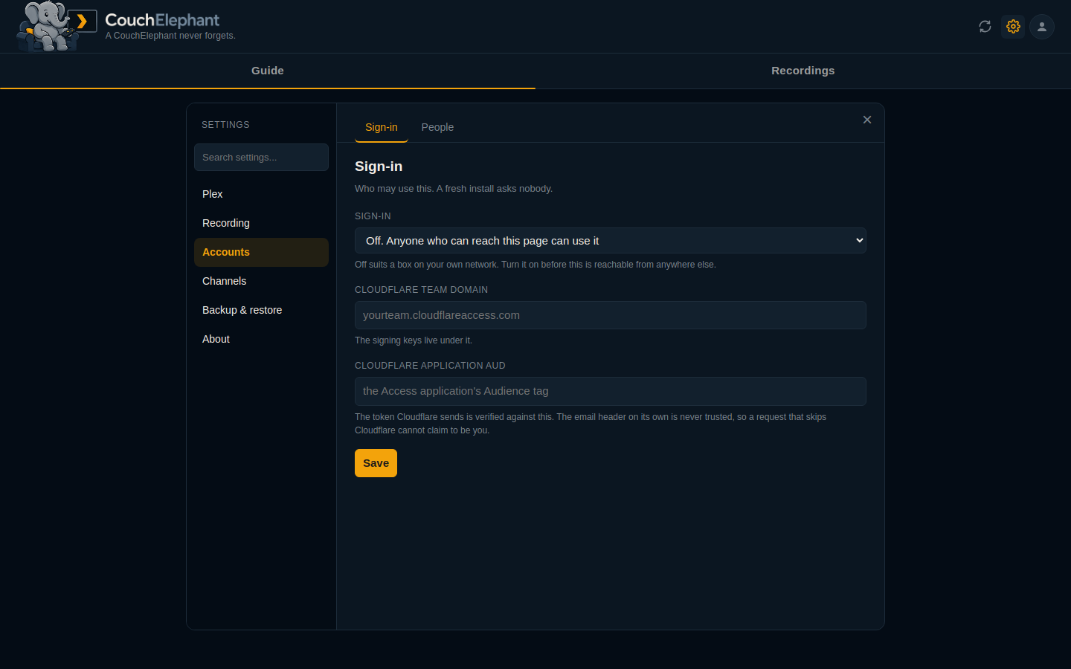Image resolution: width=1071 pixels, height=669 pixels.
Task: Expand the Sign-in mode dropdown
Action: click(611, 241)
